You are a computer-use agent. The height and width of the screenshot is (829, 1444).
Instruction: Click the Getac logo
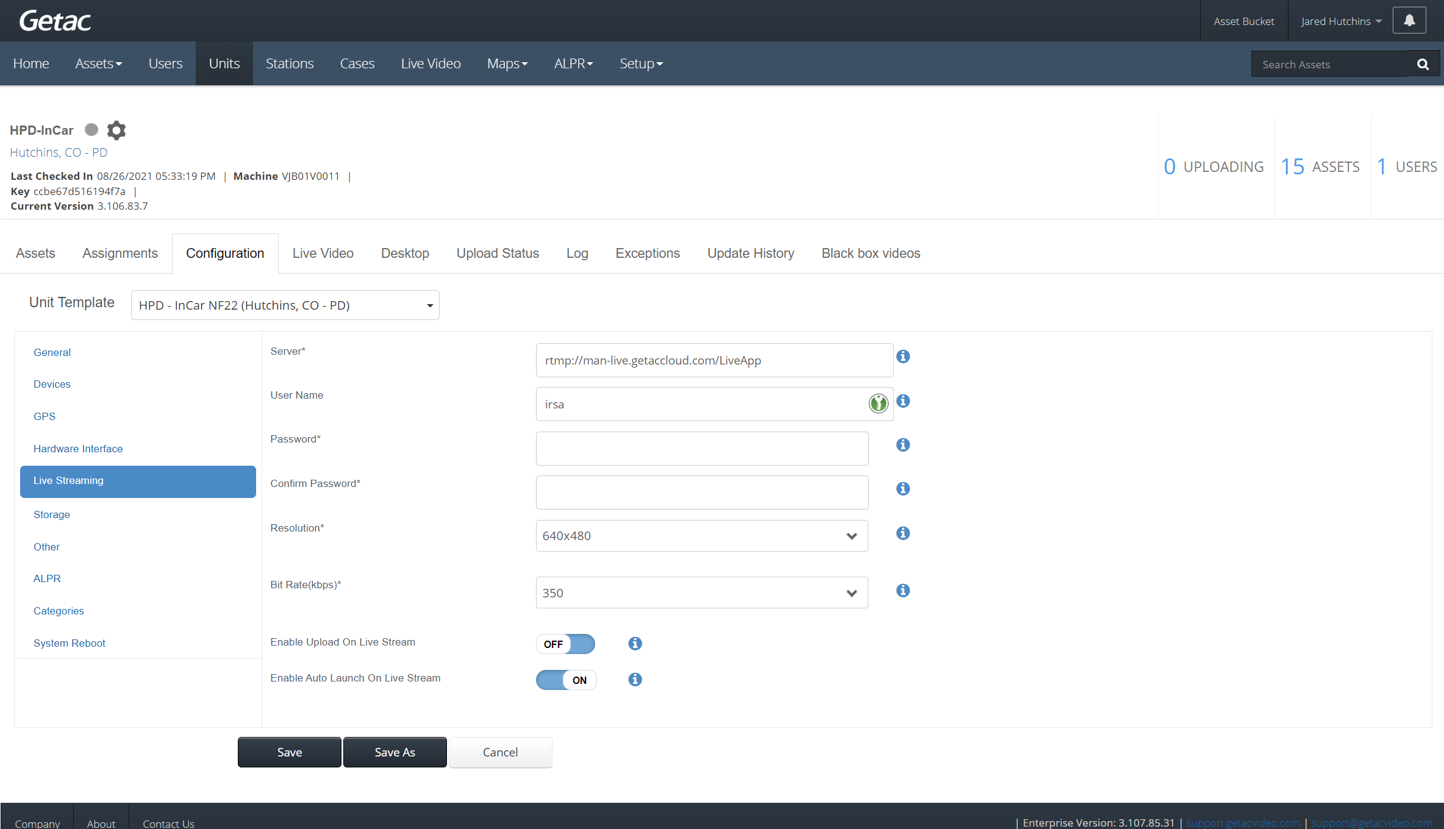coord(55,21)
